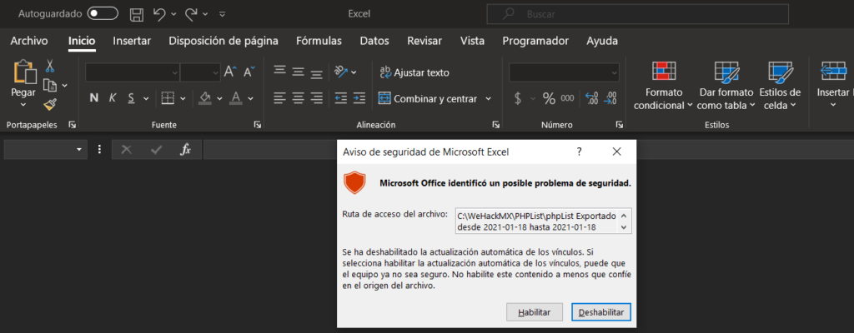Apply thousands separator 000 style

pos(567,98)
